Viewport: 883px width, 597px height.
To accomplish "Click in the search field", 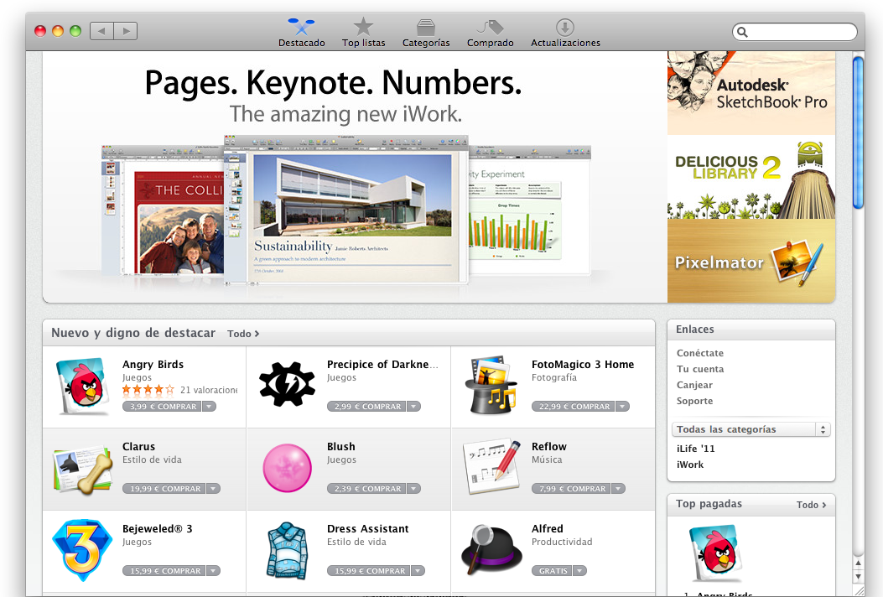I will [795, 32].
